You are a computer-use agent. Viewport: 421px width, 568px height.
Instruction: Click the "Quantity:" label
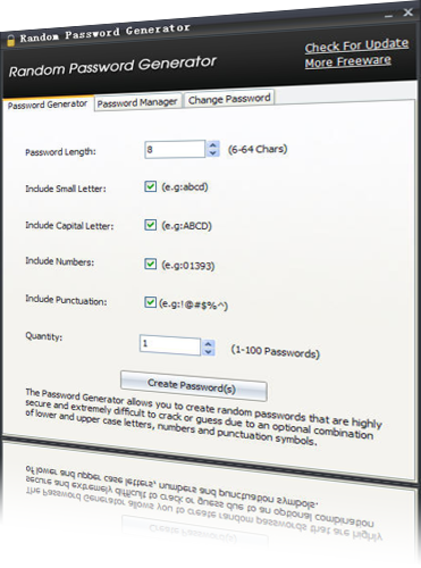coord(44,336)
